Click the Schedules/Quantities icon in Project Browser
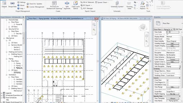The width and height of the screenshot is (183, 103). coord(4,95)
